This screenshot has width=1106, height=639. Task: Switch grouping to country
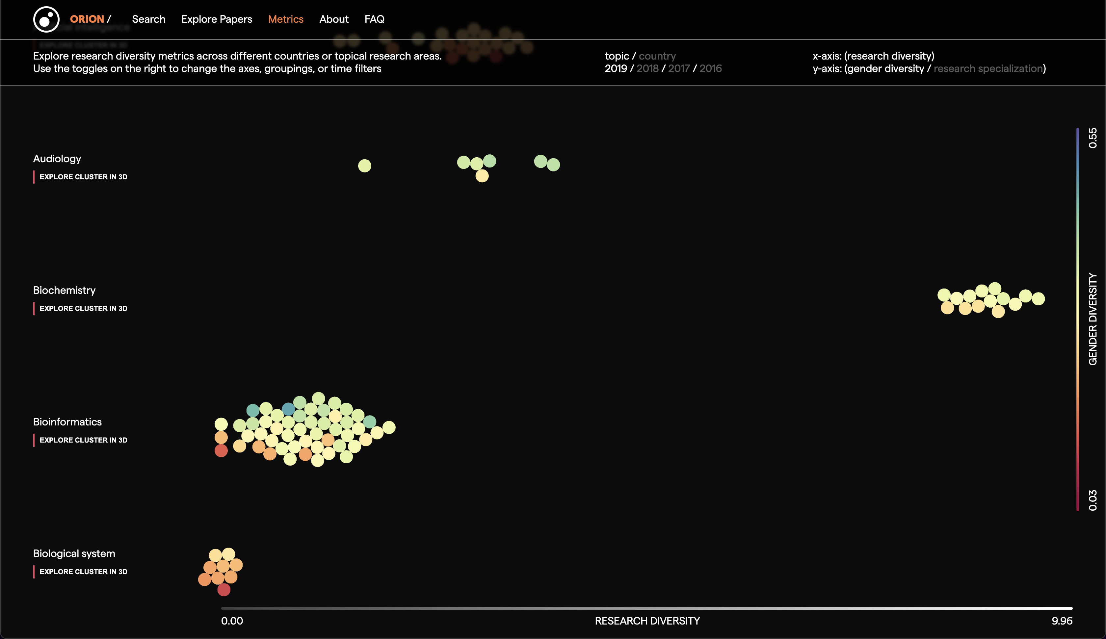[x=657, y=56]
